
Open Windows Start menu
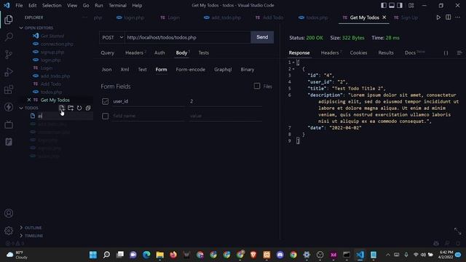tap(93, 255)
